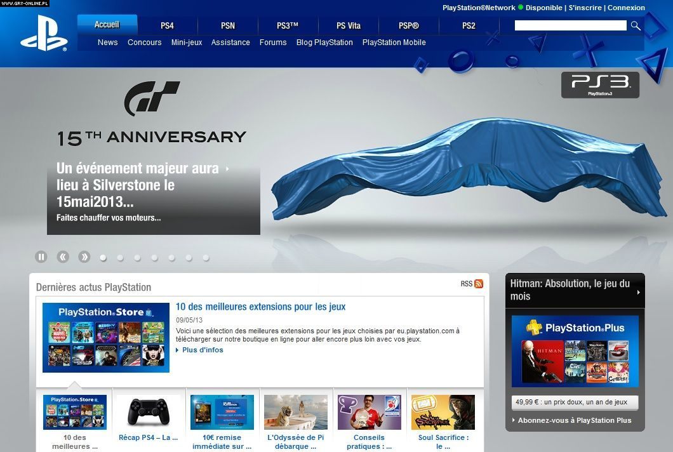Click the search magnifier icon
673x452 pixels.
(x=635, y=25)
